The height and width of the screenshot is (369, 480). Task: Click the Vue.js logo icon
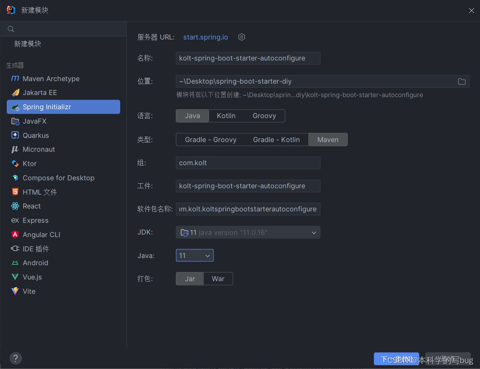click(x=15, y=277)
